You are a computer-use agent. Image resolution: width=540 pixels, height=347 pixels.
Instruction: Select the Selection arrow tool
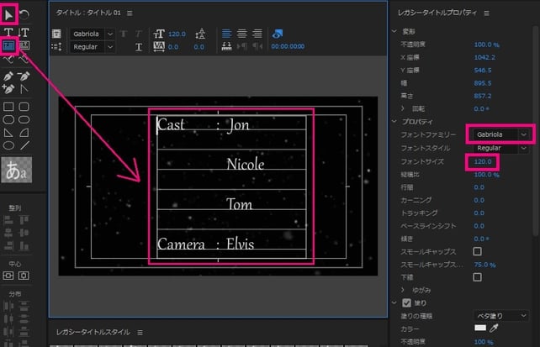[x=8, y=14]
